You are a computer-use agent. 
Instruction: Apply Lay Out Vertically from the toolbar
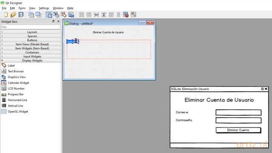(x=89, y=14)
